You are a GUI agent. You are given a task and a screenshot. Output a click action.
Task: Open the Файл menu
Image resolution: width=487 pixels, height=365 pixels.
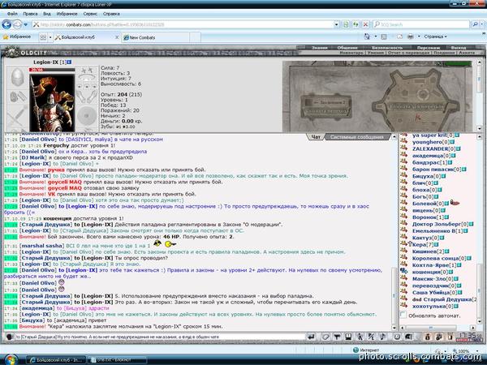click(x=12, y=14)
